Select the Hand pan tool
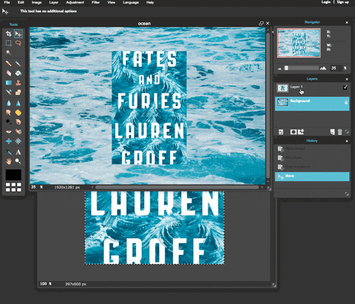 [9, 162]
